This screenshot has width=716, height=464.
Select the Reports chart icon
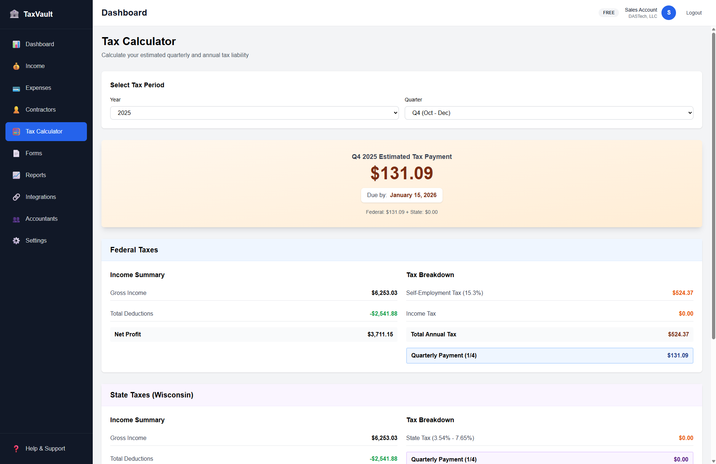click(16, 175)
